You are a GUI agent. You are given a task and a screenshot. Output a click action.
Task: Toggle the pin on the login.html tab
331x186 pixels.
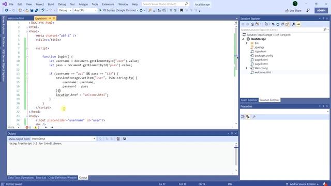coord(50,19)
